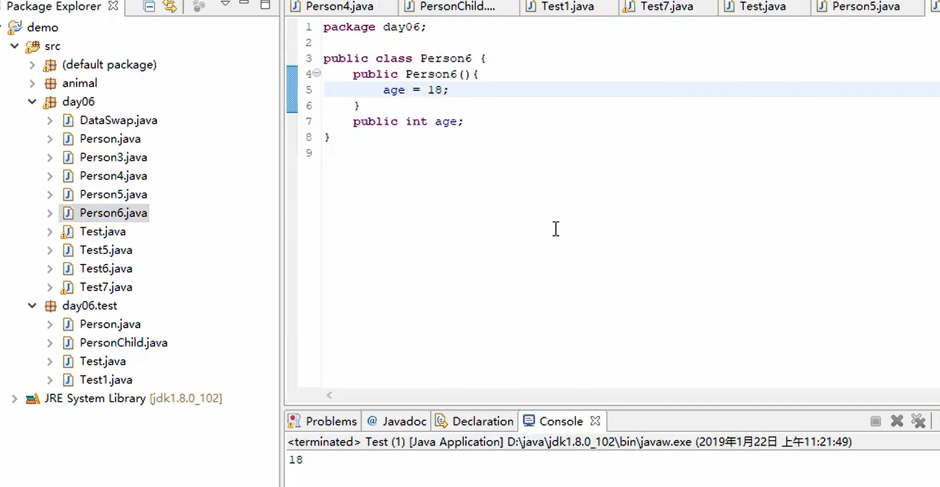
Task: Open the Javadoc view tab
Action: [396, 421]
